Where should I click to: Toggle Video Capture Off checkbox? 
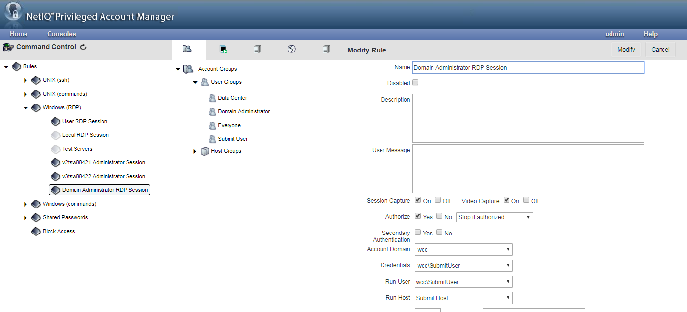(x=526, y=200)
